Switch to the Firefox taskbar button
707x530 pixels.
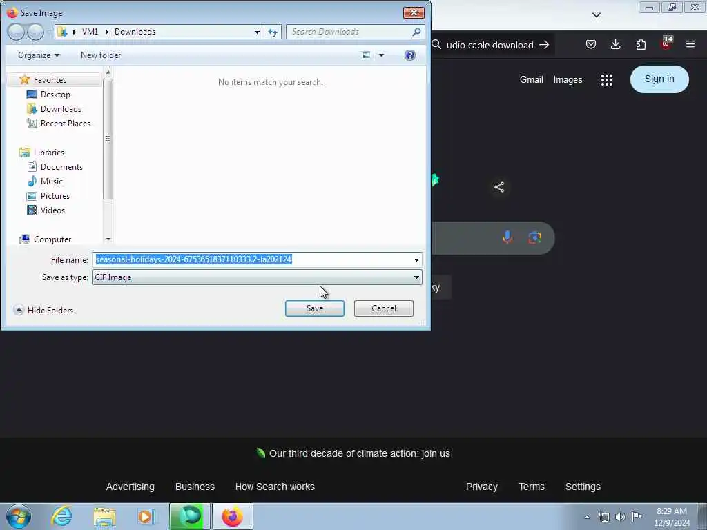pos(232,516)
